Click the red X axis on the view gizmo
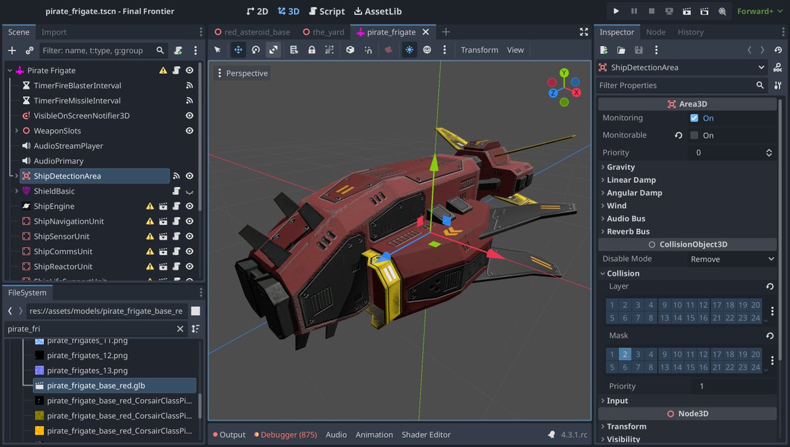 [x=576, y=93]
